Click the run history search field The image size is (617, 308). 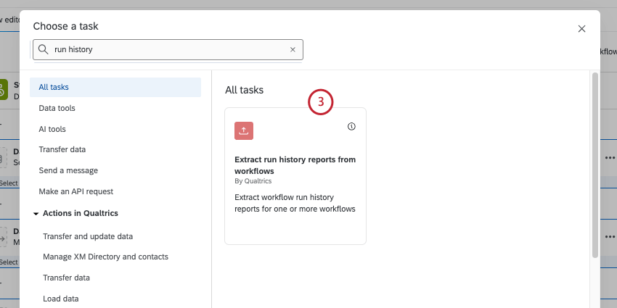[167, 50]
